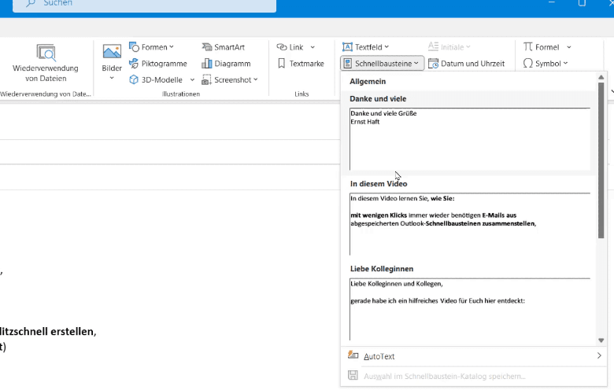Click the gallery scroll up arrow
This screenshot has height=390, width=614.
601,77
